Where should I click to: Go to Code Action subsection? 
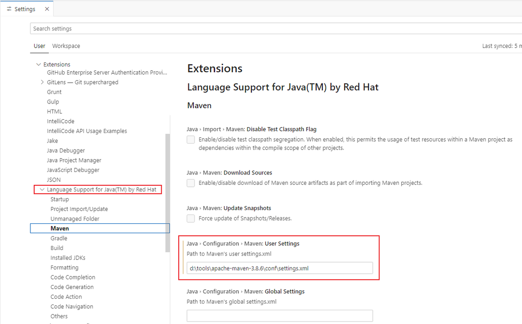(x=66, y=297)
